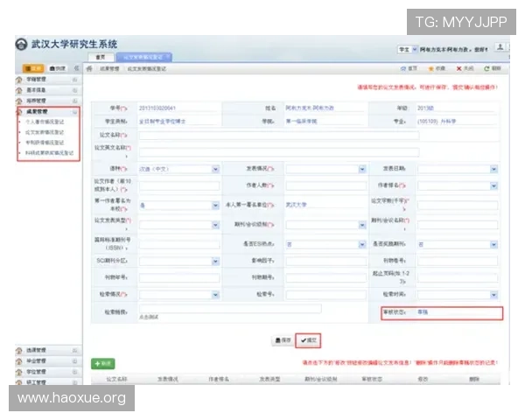Open 科研成果获奖情况登记 in the sidebar
The height and width of the screenshot is (420, 525).
click(50, 153)
